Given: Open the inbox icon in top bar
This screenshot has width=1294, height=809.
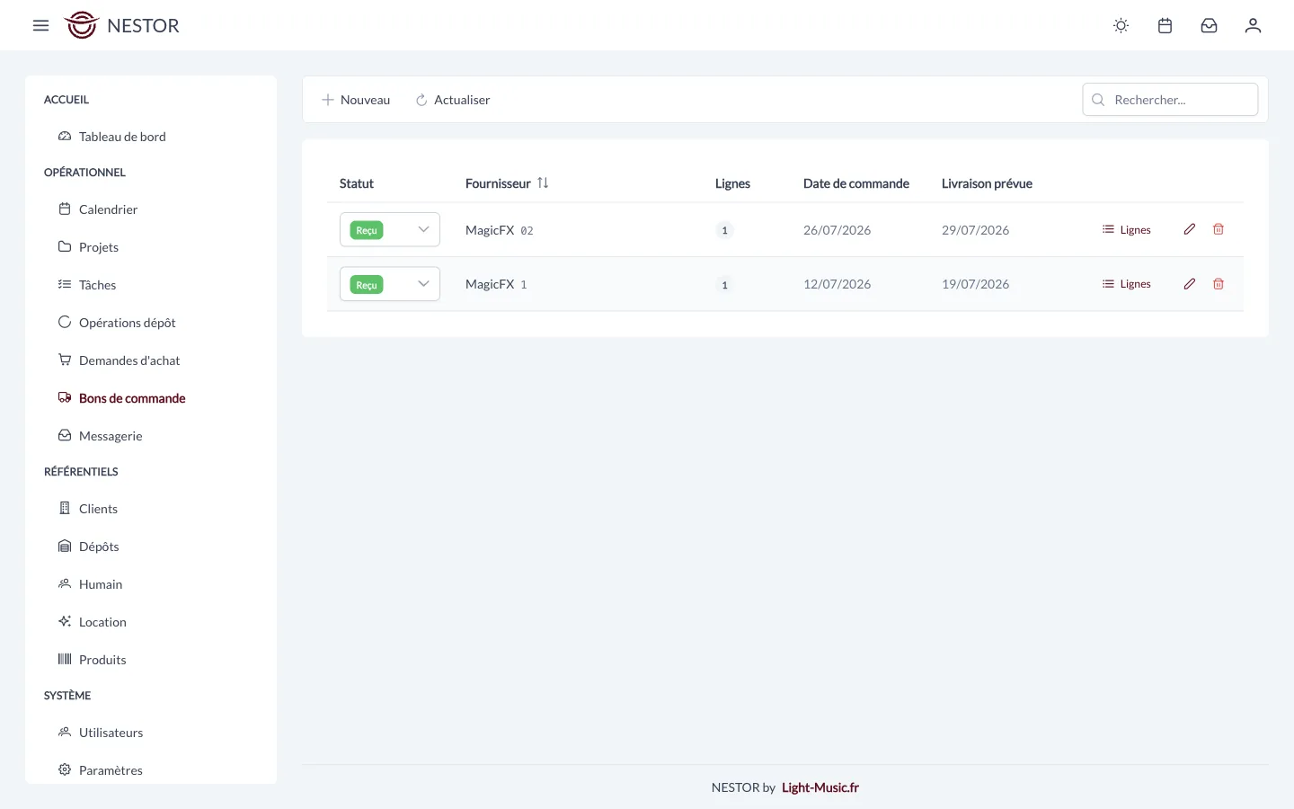Looking at the screenshot, I should [1209, 26].
